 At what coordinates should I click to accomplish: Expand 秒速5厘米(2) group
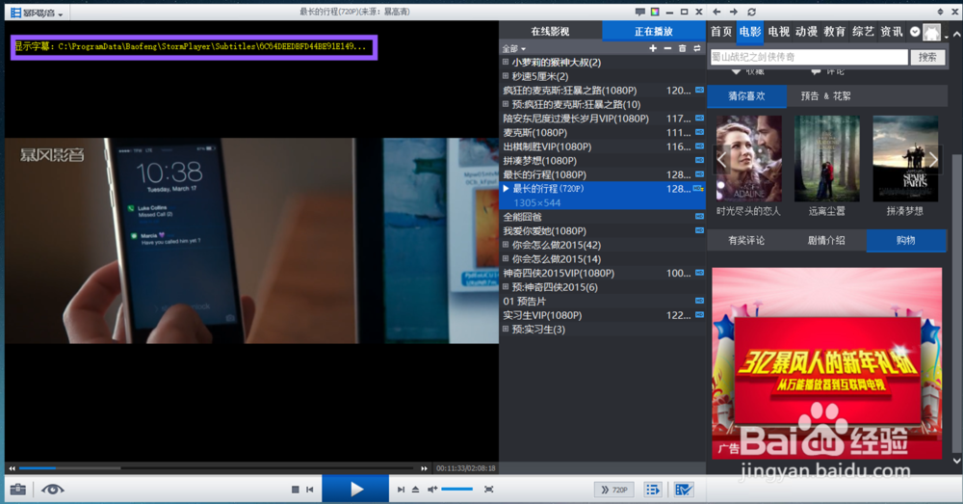pos(506,76)
